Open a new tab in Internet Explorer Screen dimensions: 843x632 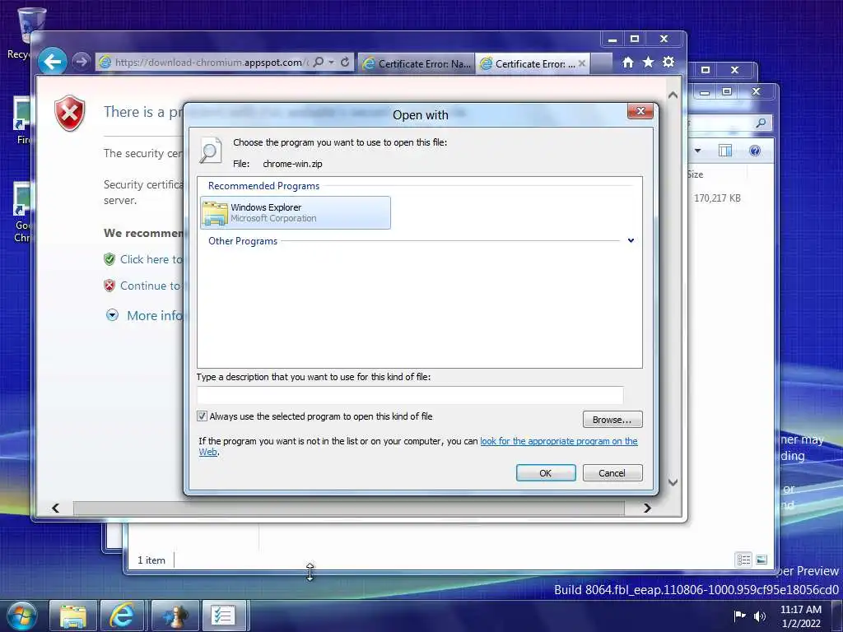tap(601, 63)
